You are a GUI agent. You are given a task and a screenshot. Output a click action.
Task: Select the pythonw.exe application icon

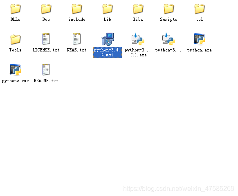click(15, 69)
